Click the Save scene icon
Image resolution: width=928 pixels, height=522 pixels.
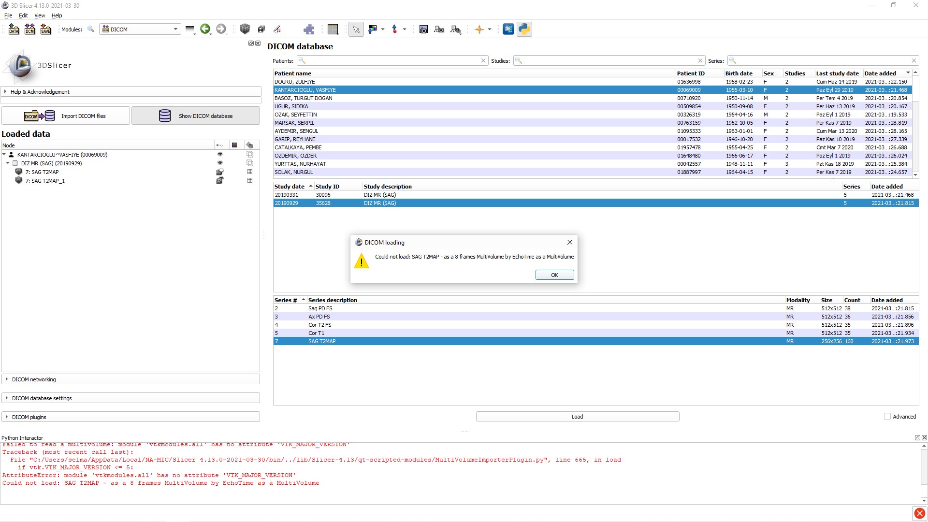pyautogui.click(x=45, y=29)
